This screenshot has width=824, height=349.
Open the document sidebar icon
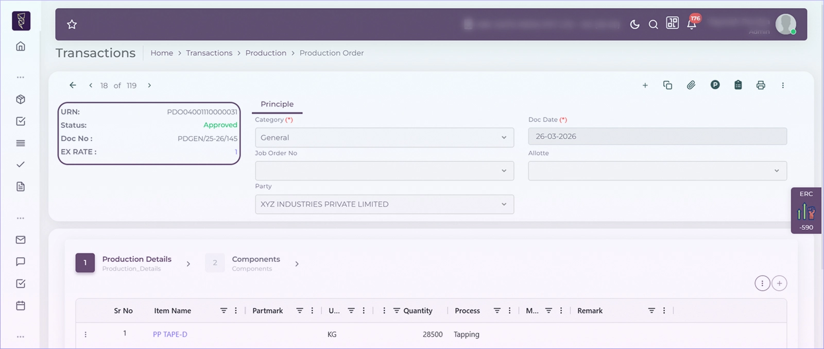(21, 187)
